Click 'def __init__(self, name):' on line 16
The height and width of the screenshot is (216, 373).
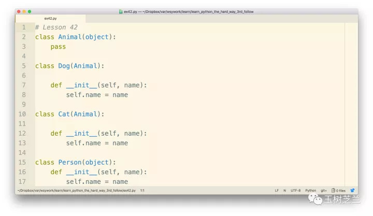pyautogui.click(x=99, y=172)
